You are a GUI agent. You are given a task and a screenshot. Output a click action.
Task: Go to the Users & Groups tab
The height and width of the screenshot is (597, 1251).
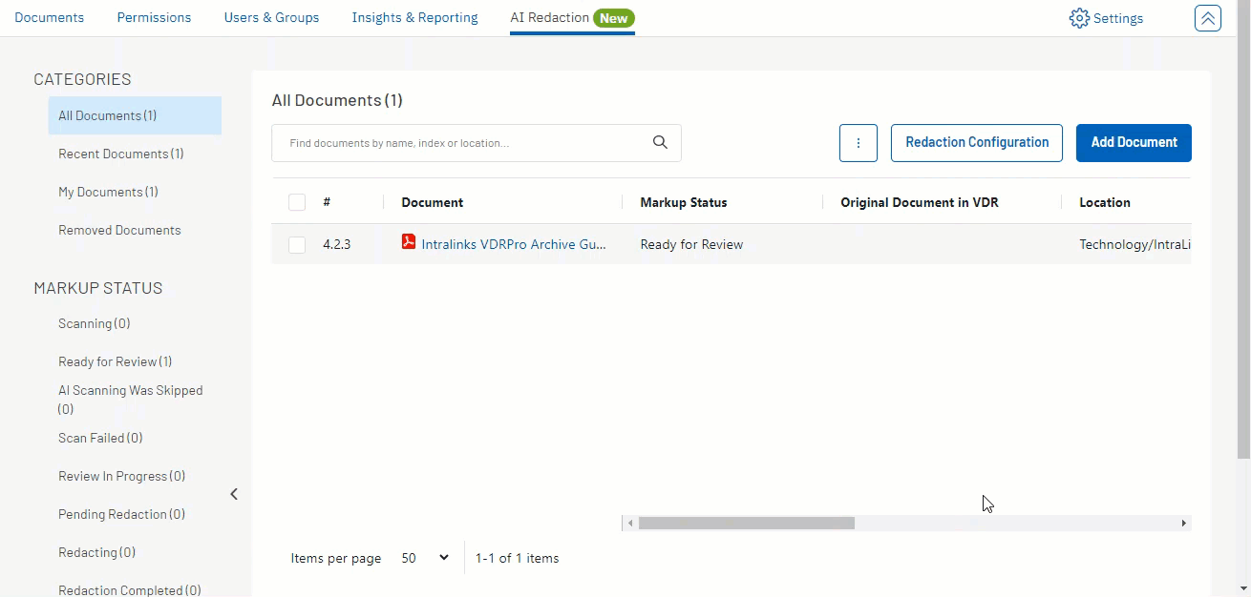pos(271,17)
